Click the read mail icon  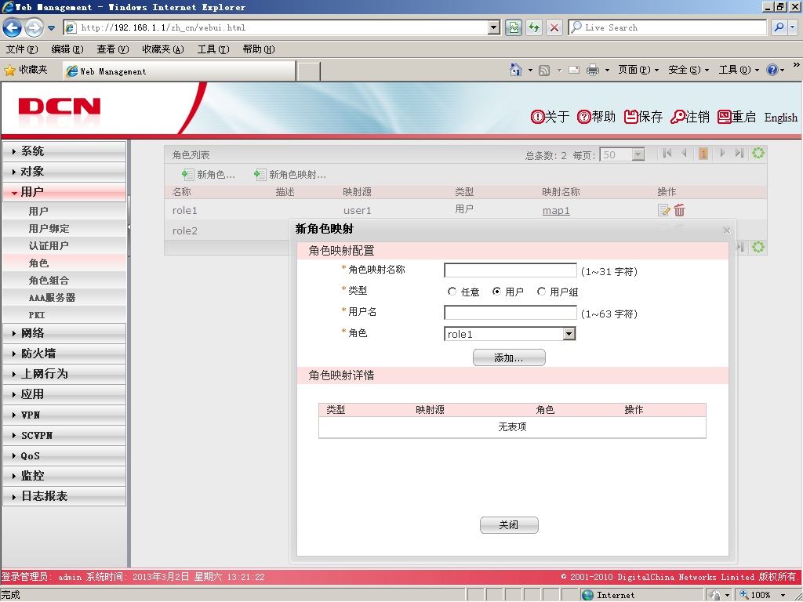(x=574, y=70)
